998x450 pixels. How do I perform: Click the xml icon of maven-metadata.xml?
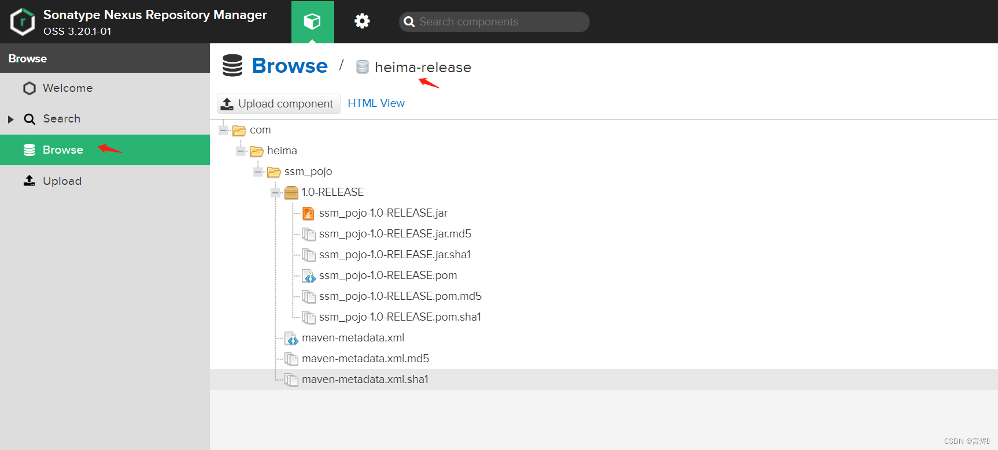[291, 339]
